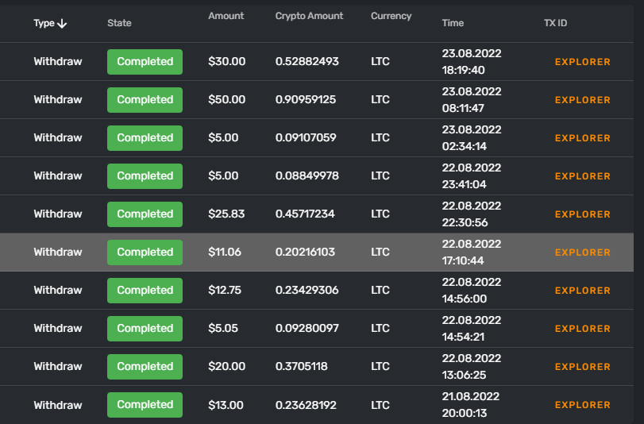
Task: Click LTC currency in $13.00 row
Action: [380, 405]
